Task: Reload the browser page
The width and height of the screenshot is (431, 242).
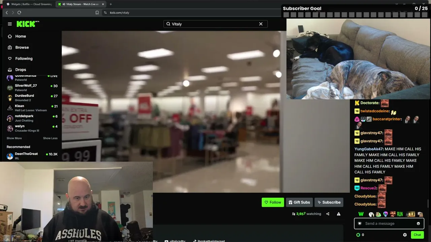Action: 19,12
